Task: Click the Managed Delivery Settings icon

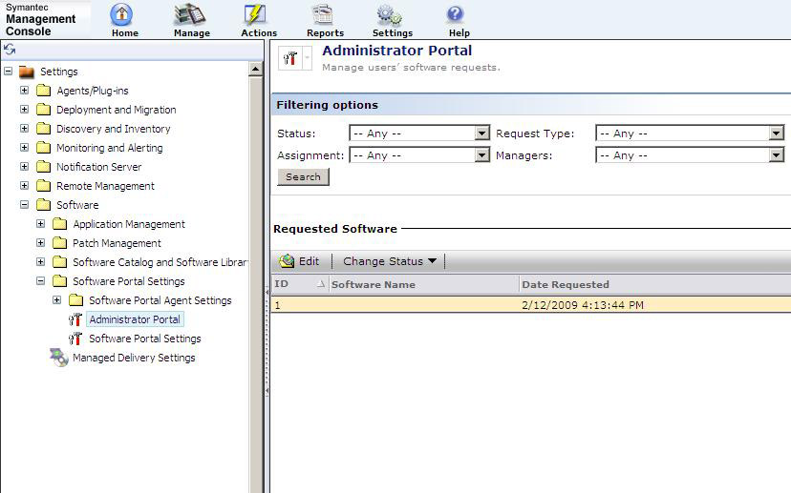Action: coord(59,358)
